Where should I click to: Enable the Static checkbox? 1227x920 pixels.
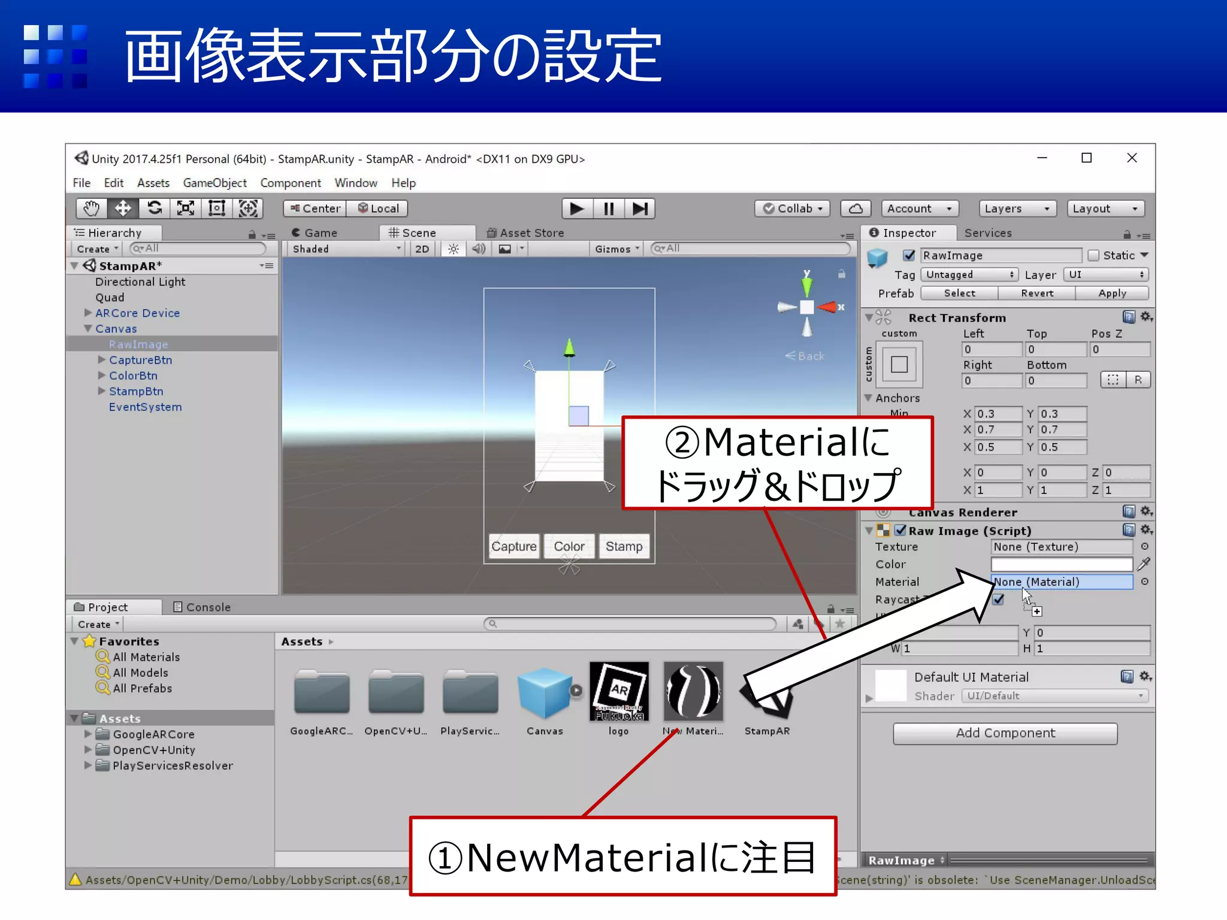[1093, 256]
